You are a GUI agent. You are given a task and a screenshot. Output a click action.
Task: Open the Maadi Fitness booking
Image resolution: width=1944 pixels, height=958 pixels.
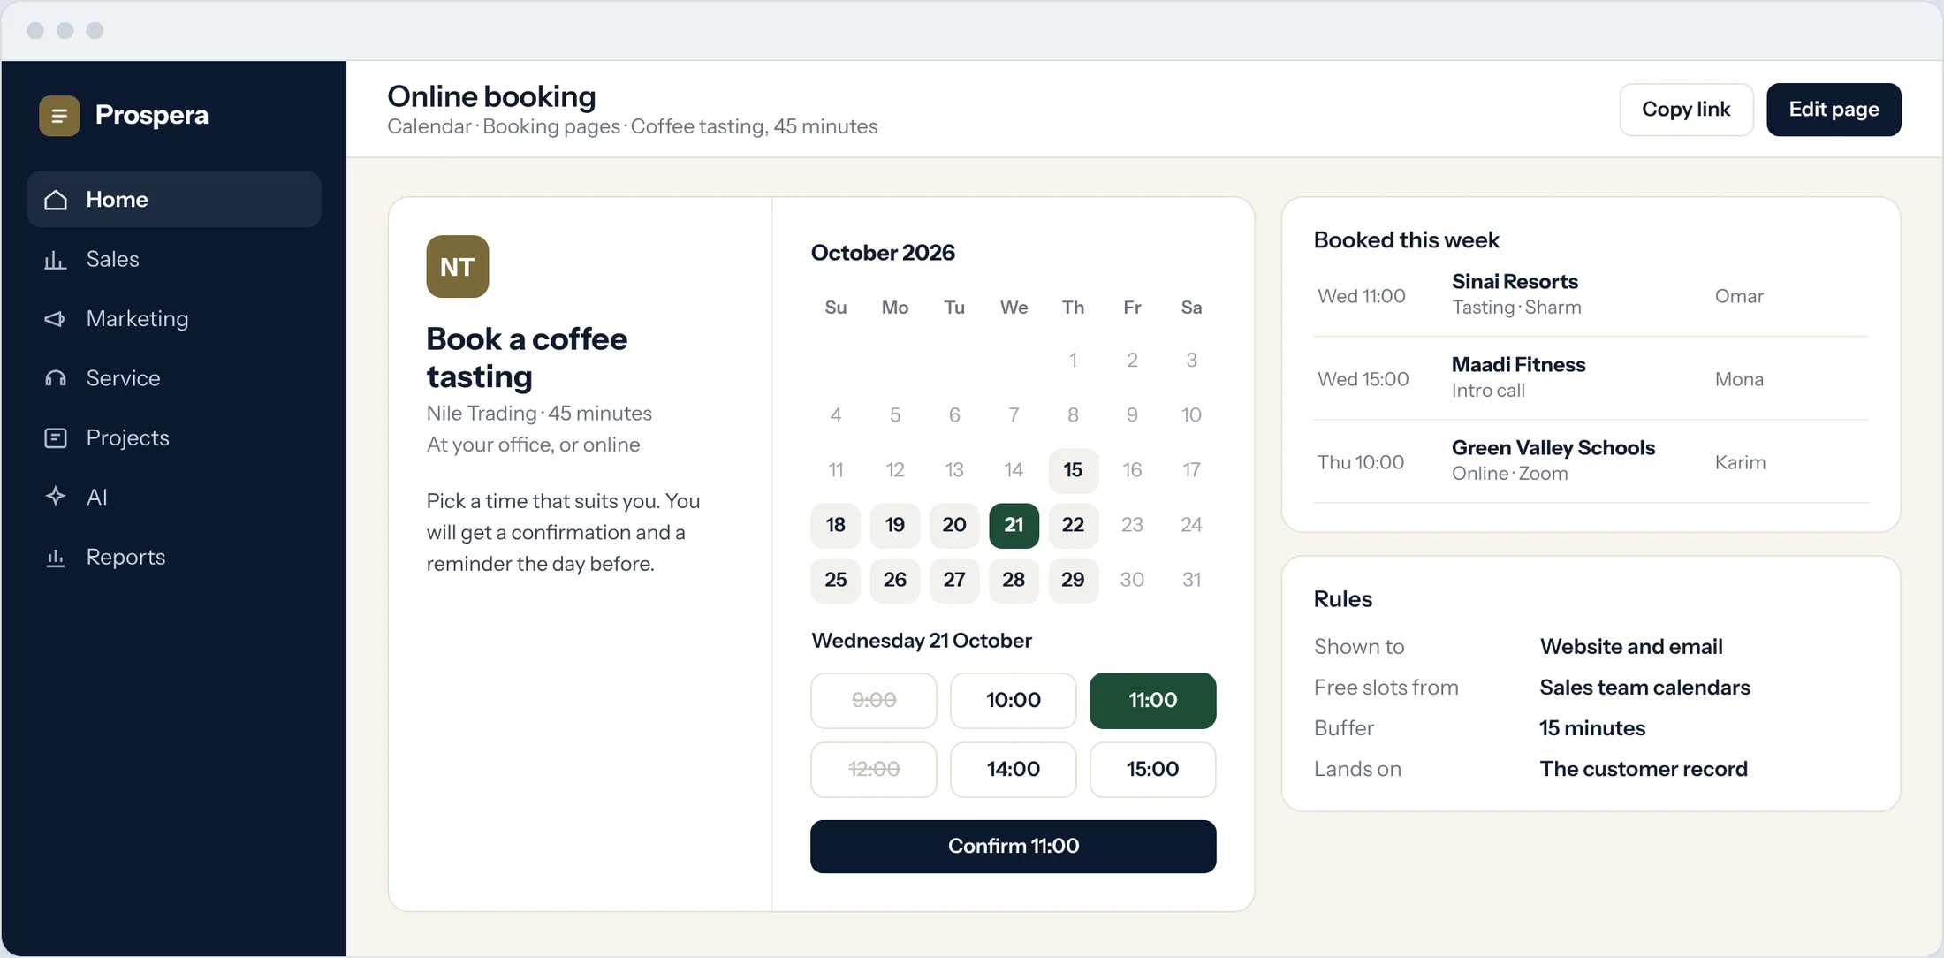click(x=1591, y=378)
